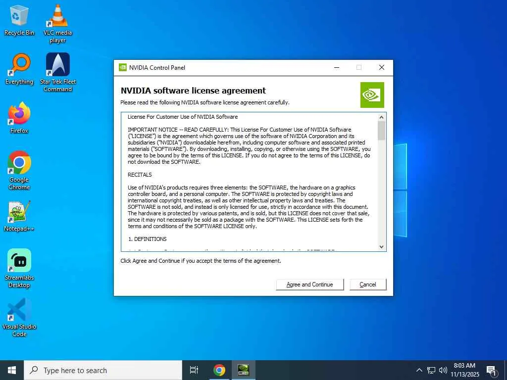Click the green NVIDIA logo in the dialog
Viewport: 507px width, 380px height.
(372, 95)
